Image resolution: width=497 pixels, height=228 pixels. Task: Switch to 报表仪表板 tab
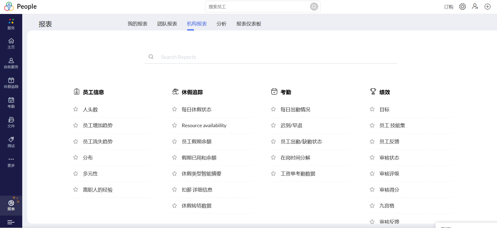tap(249, 24)
